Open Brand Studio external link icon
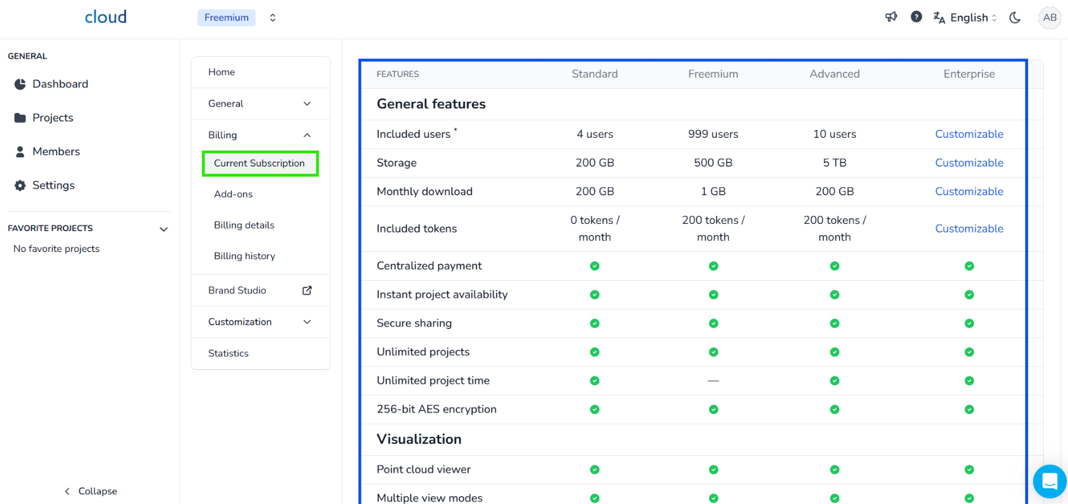 (307, 291)
